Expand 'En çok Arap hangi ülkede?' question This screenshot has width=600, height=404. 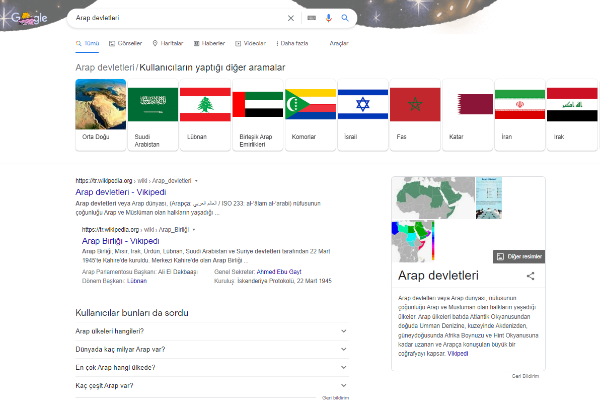(212, 368)
